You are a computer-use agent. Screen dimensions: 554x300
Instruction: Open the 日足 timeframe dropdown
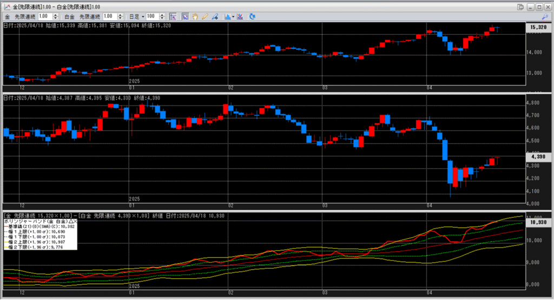coord(142,17)
